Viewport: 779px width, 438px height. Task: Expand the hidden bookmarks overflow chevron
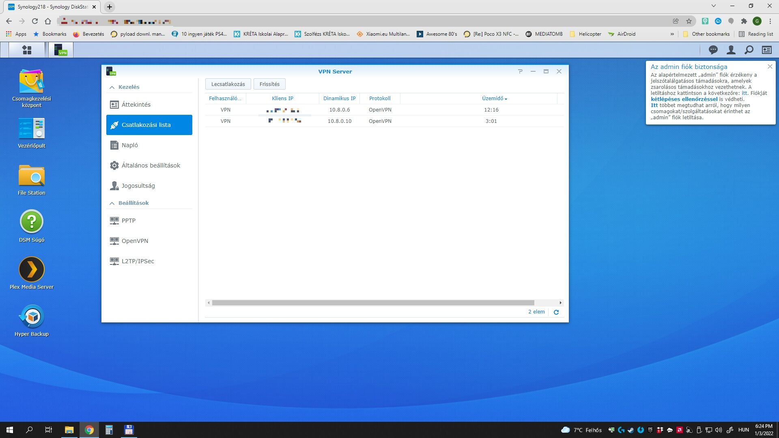click(x=672, y=34)
